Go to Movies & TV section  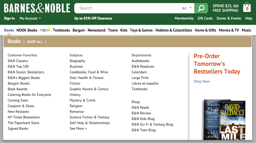tap(229, 30)
